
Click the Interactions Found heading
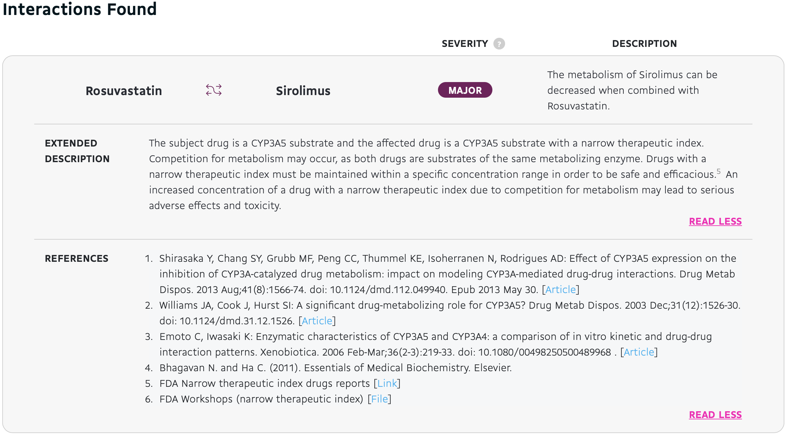pyautogui.click(x=80, y=9)
